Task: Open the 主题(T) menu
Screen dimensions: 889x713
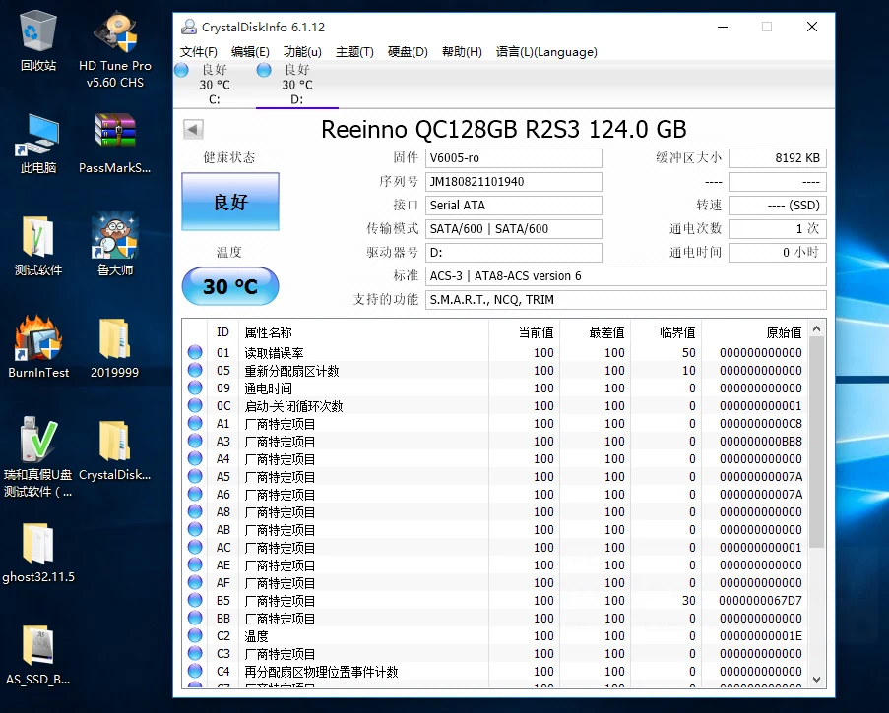Action: [x=354, y=52]
